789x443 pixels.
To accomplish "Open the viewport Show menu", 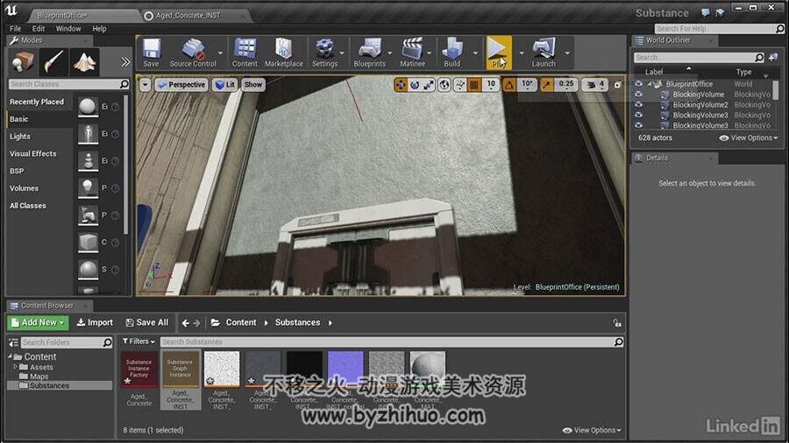I will click(x=253, y=84).
